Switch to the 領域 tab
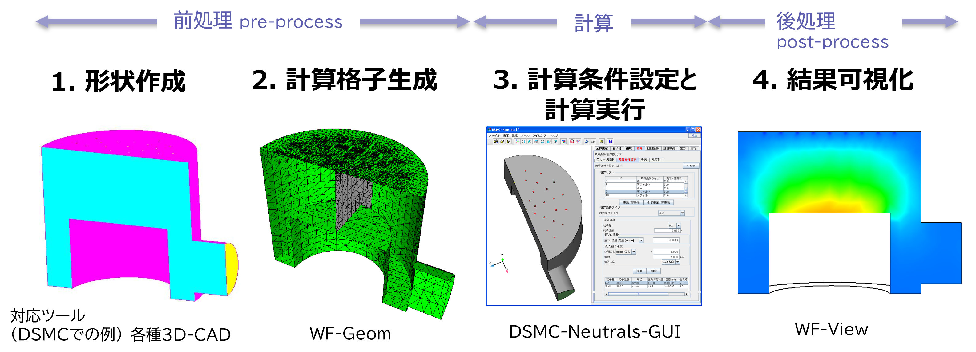This screenshot has height=352, width=976. point(629,149)
